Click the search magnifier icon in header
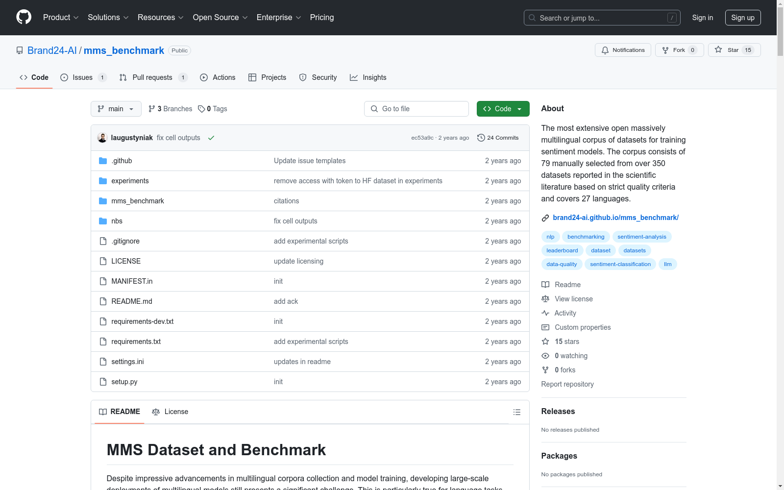The width and height of the screenshot is (784, 490). [532, 18]
